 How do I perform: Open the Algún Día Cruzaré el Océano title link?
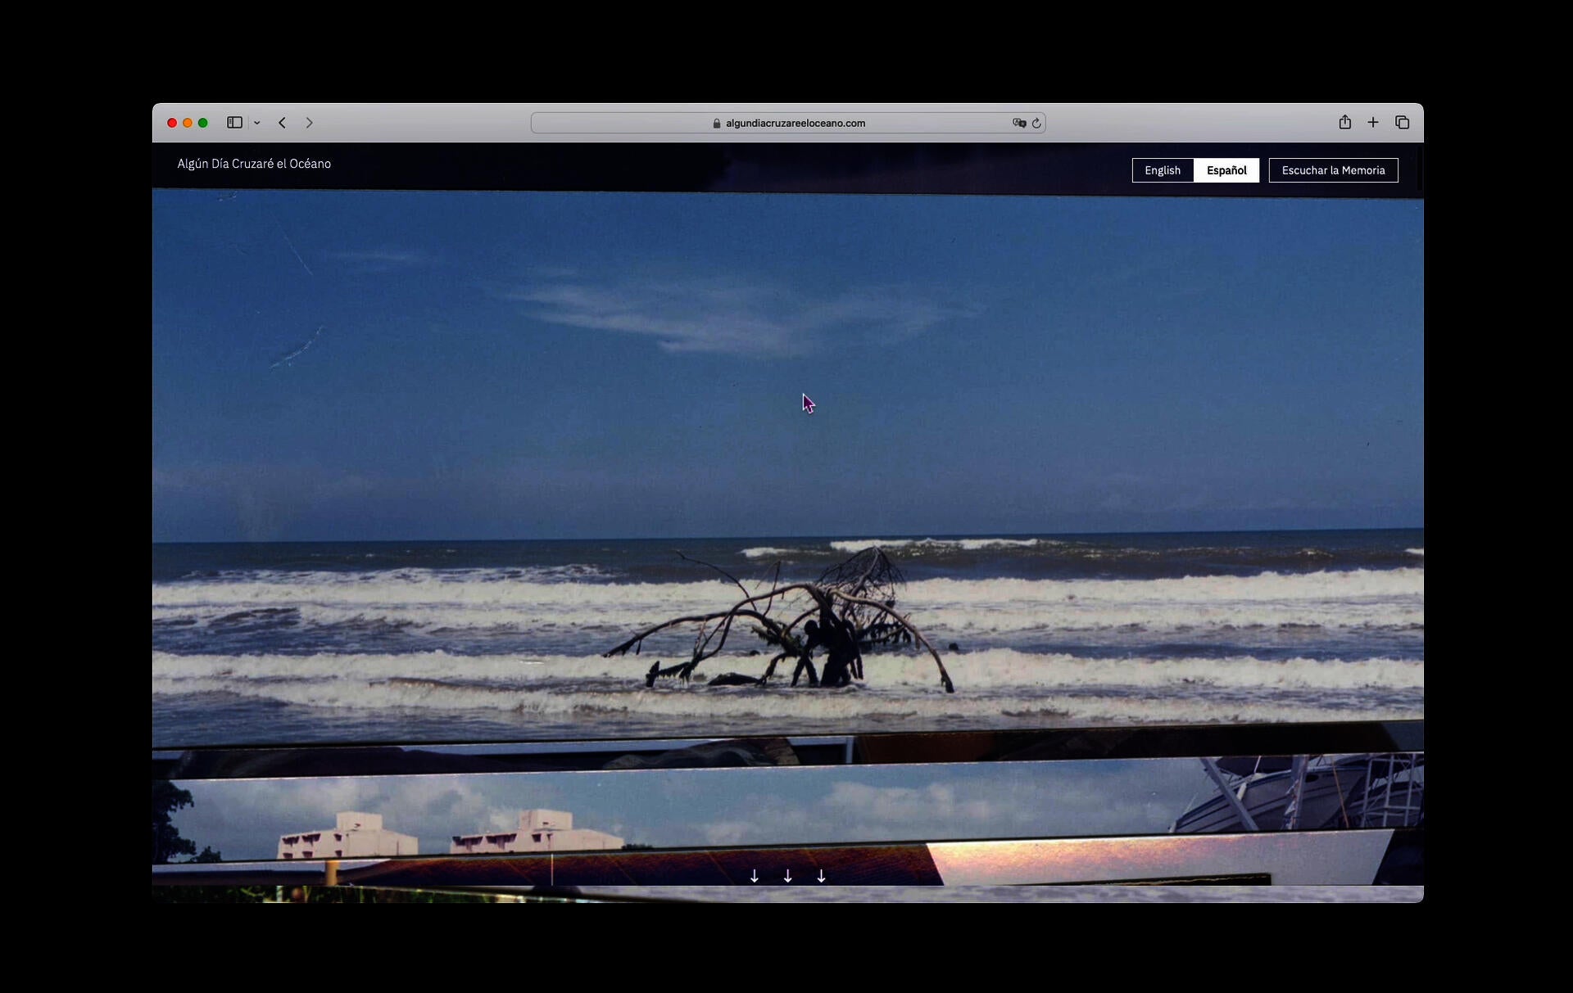[254, 164]
